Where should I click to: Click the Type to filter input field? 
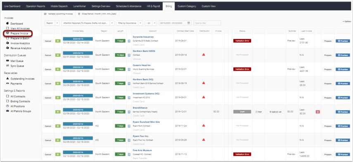207,23
